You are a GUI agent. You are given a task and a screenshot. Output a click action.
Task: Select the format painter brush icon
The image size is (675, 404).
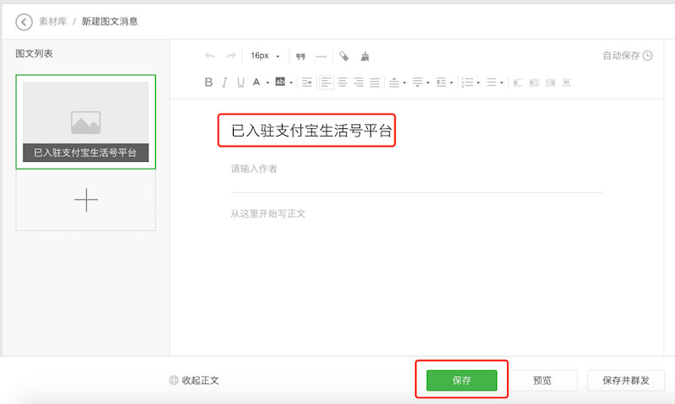364,57
